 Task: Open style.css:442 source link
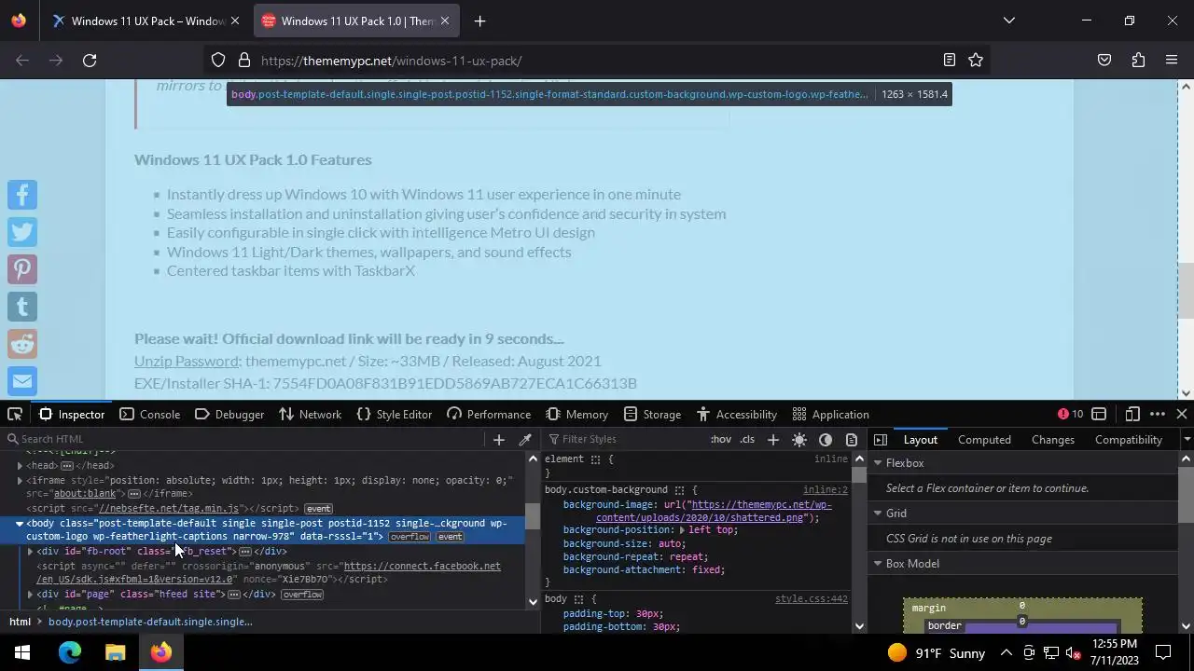tap(812, 598)
